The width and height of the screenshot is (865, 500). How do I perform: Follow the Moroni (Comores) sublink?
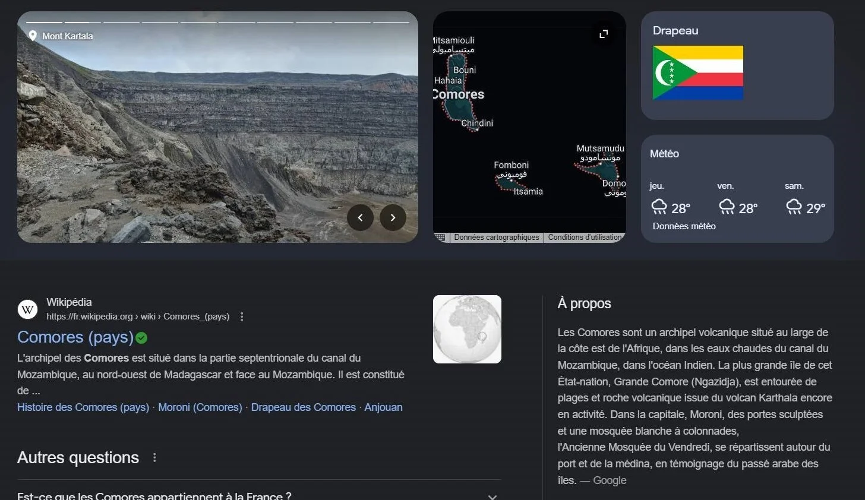click(x=200, y=407)
